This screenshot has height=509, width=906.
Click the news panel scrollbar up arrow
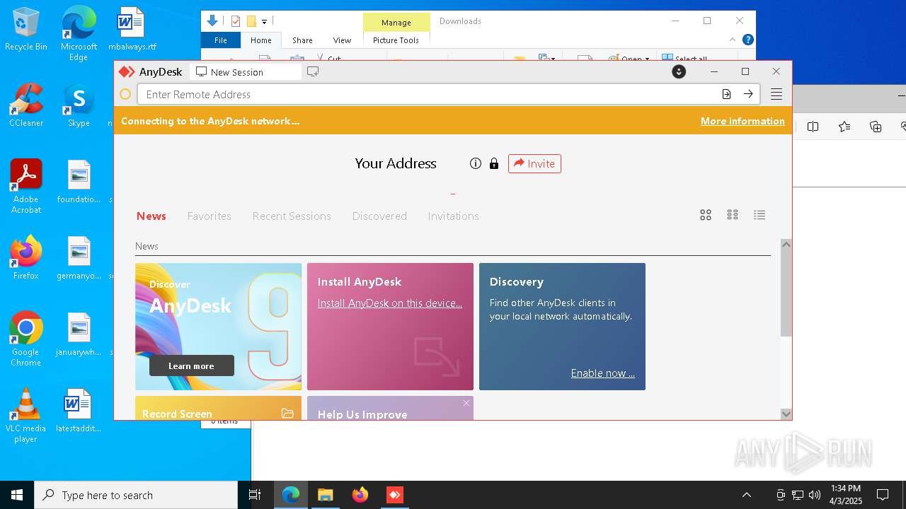coord(786,245)
